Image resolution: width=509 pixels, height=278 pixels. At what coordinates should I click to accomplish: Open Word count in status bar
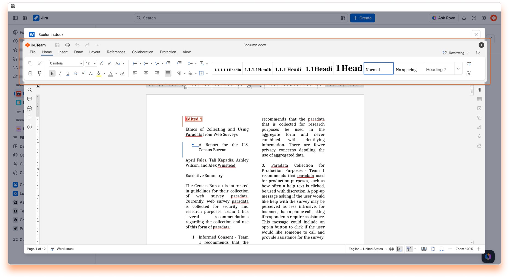tap(62, 249)
